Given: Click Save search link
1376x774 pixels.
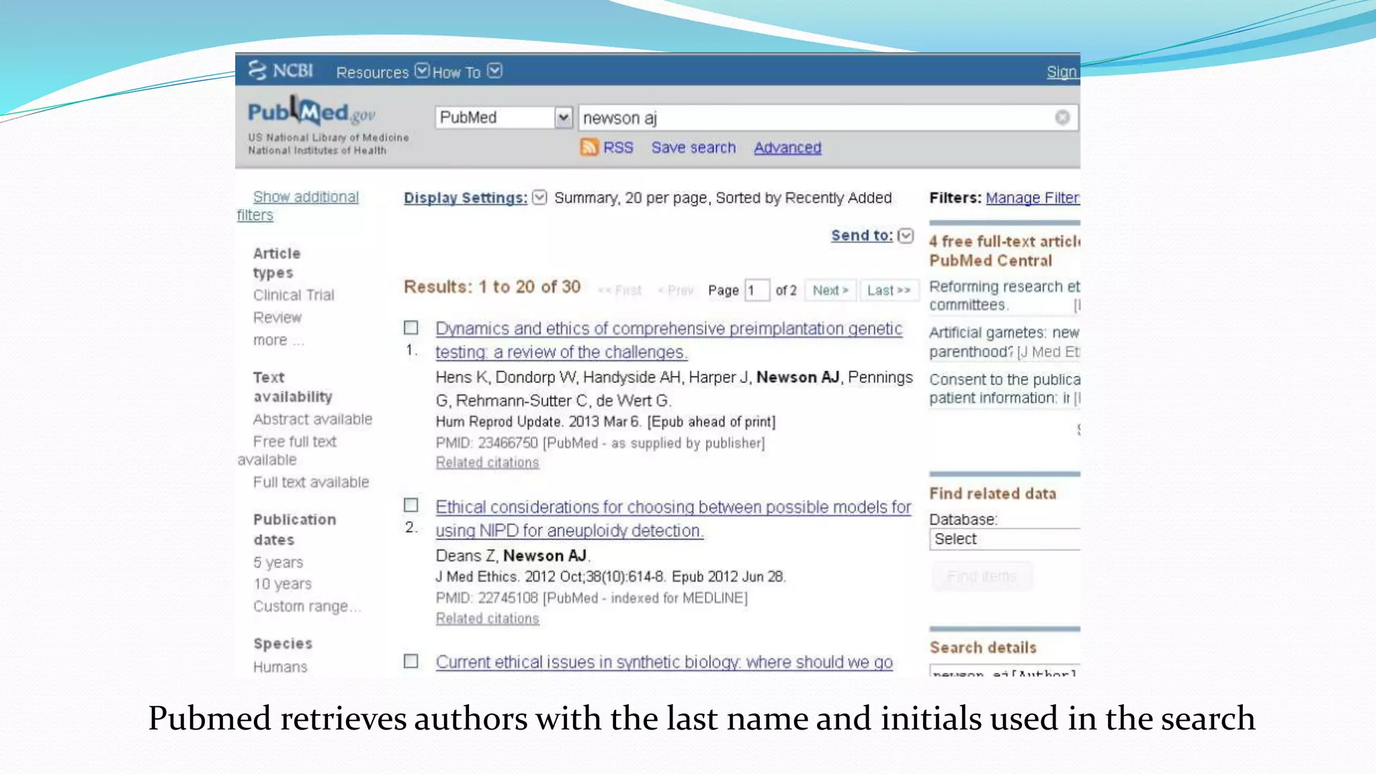Looking at the screenshot, I should [x=693, y=148].
